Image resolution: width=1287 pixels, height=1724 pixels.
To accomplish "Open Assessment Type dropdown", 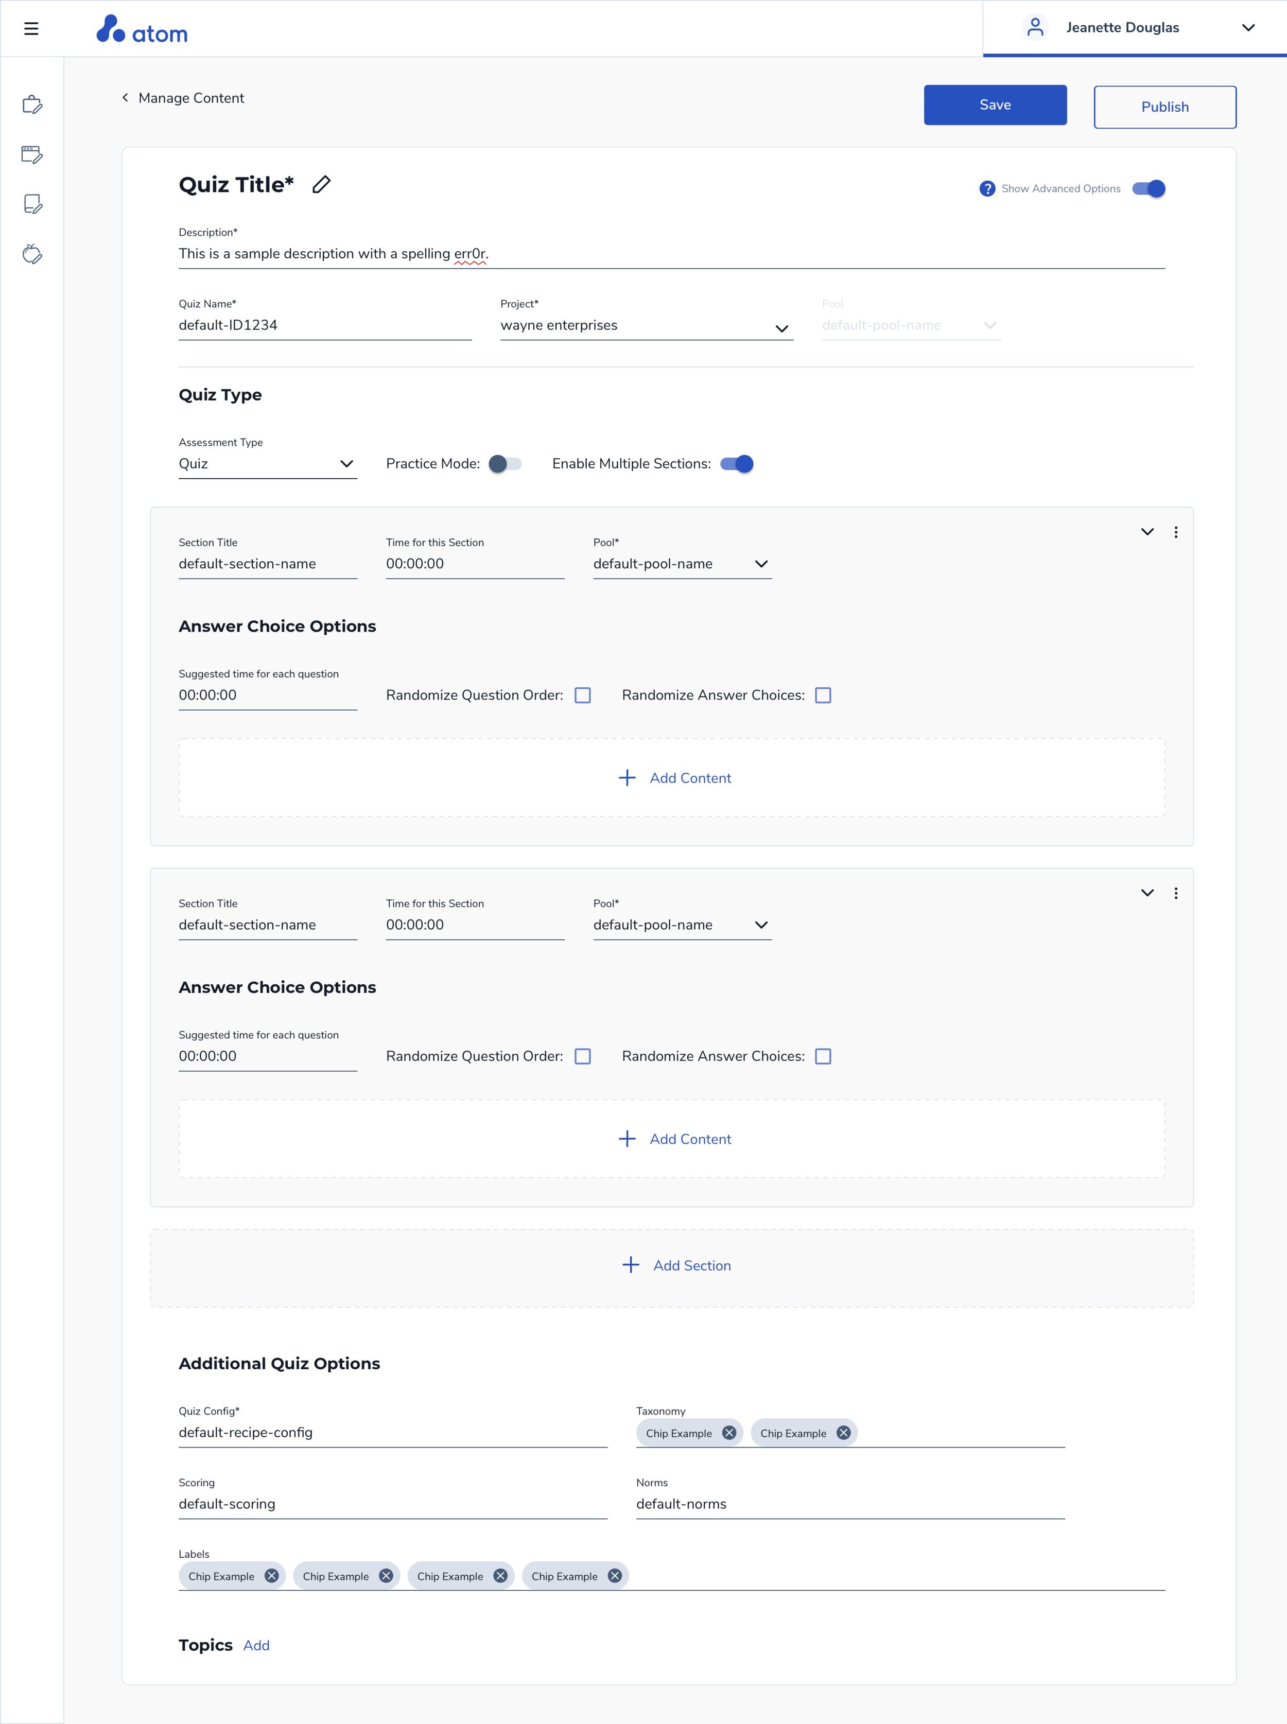I will pos(267,463).
